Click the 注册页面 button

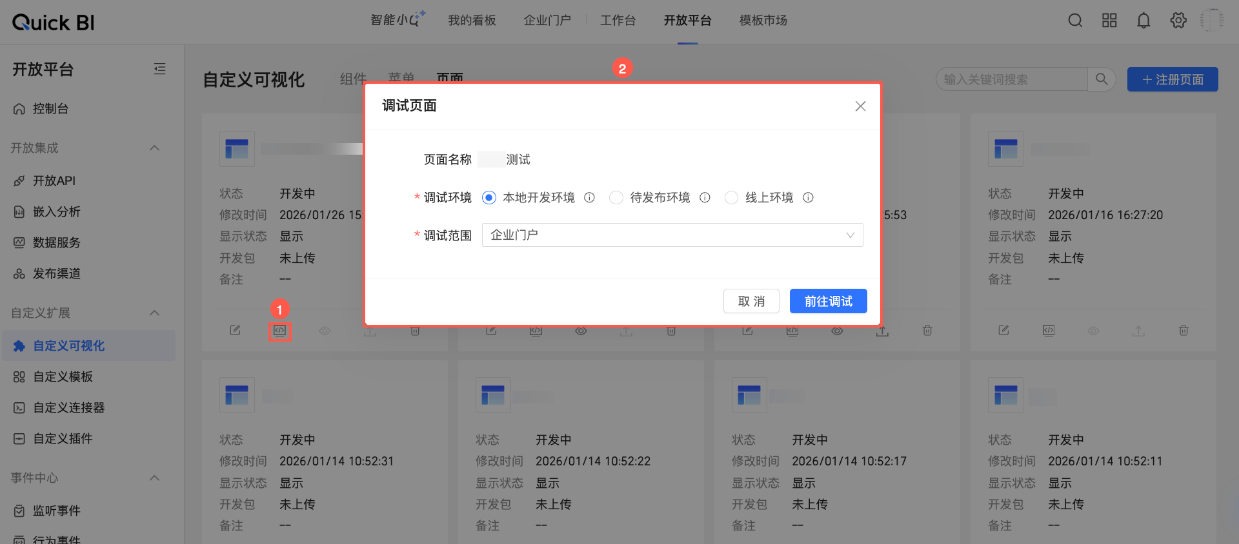[1173, 79]
